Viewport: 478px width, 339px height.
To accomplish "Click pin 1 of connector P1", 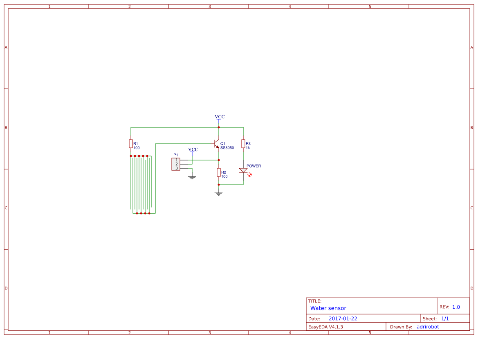I will pos(177,160).
